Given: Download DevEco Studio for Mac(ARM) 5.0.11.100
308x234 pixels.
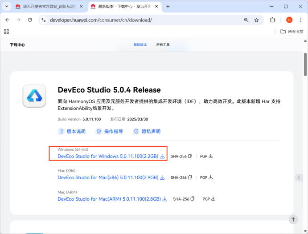Looking at the screenshot, I should pos(112,199).
